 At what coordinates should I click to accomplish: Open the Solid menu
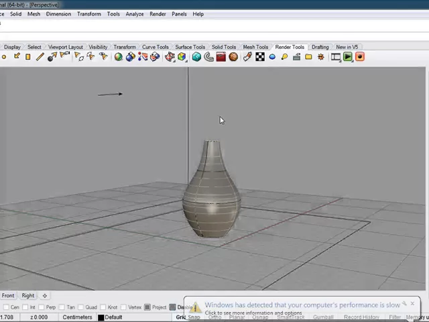pyautogui.click(x=16, y=14)
